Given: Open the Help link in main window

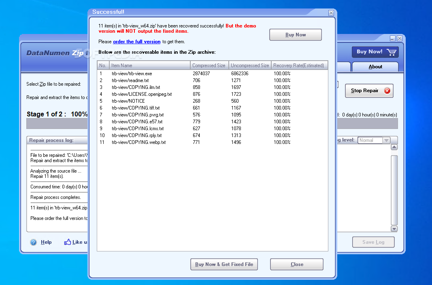Looking at the screenshot, I should 46,242.
